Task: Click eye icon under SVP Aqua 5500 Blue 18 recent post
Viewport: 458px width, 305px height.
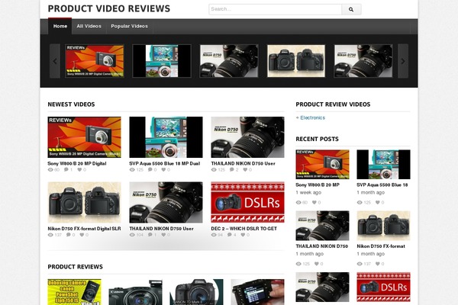Action: (x=360, y=202)
